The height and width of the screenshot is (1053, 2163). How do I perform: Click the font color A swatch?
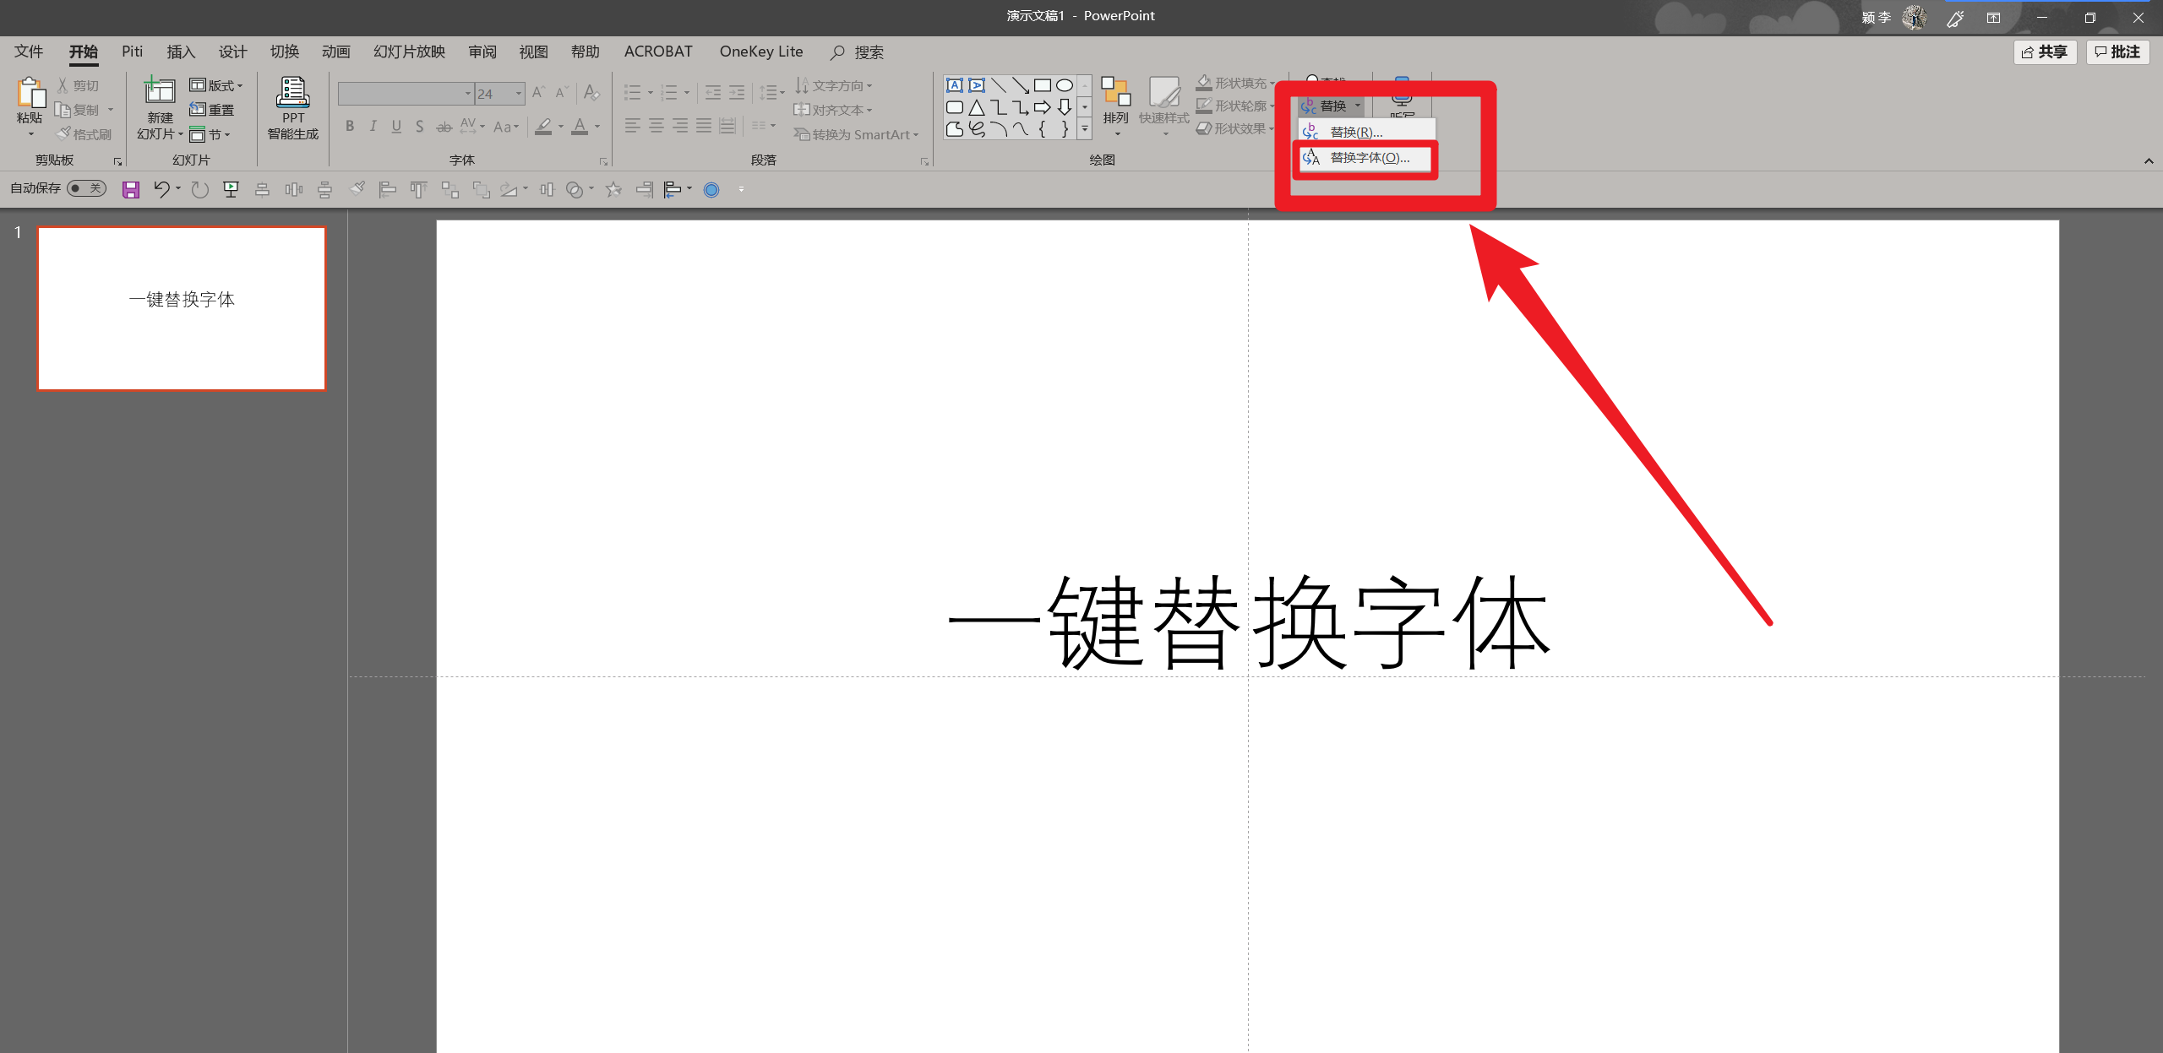point(580,127)
